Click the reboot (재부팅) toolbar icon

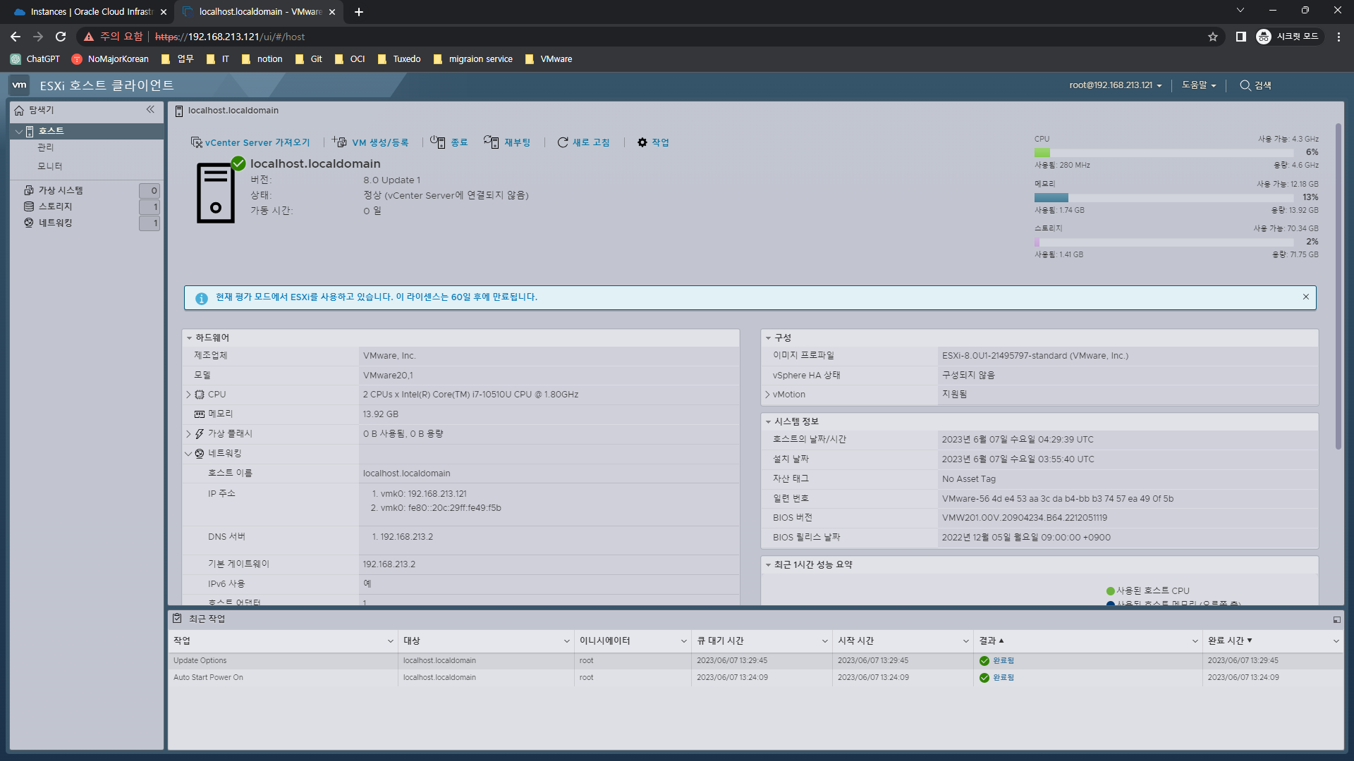(x=492, y=142)
